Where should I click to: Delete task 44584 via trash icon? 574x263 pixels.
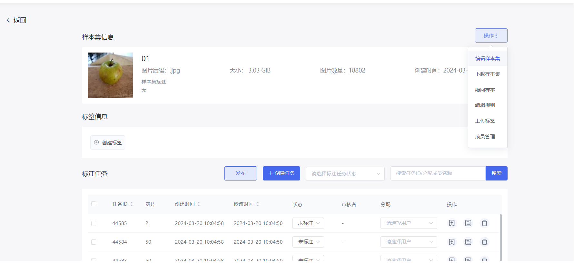click(484, 242)
